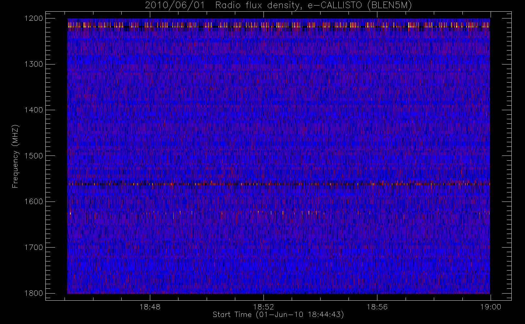
Task: Click the 1200 frequency tick label
Action: click(34, 18)
